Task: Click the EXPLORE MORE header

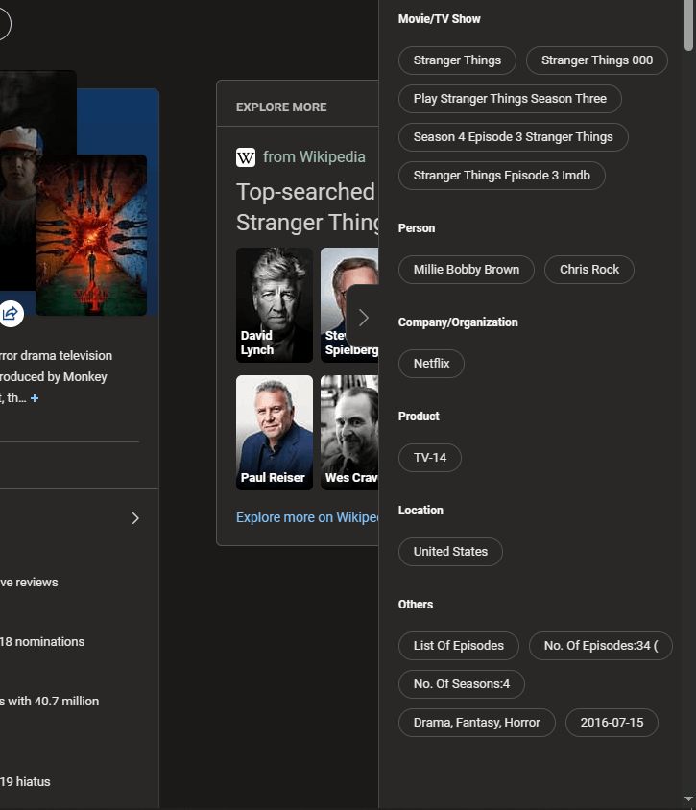Action: tap(281, 107)
